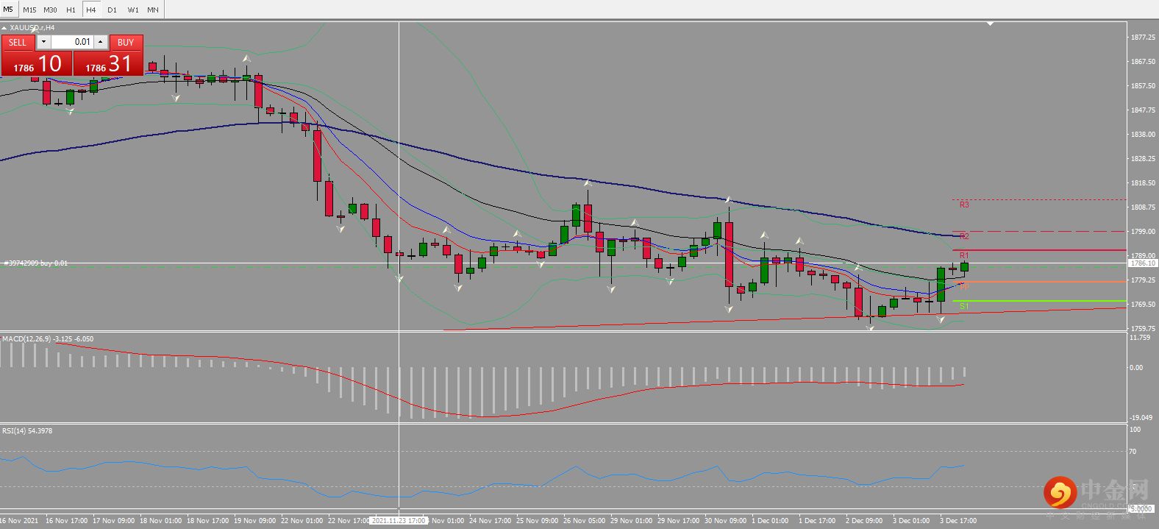Click the RSI(14) indicator label

[x=27, y=431]
